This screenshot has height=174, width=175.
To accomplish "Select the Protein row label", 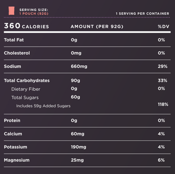I will pos(12,120).
